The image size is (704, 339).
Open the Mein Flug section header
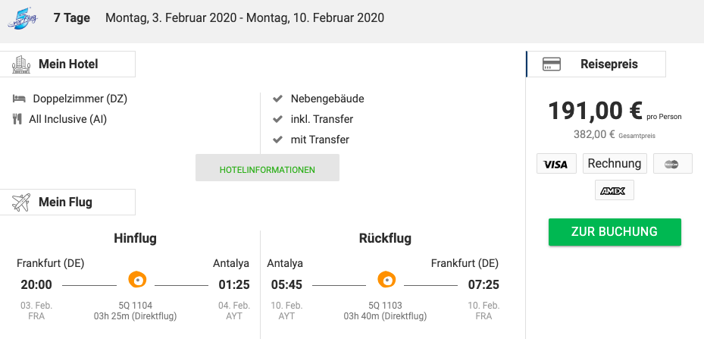click(x=67, y=202)
